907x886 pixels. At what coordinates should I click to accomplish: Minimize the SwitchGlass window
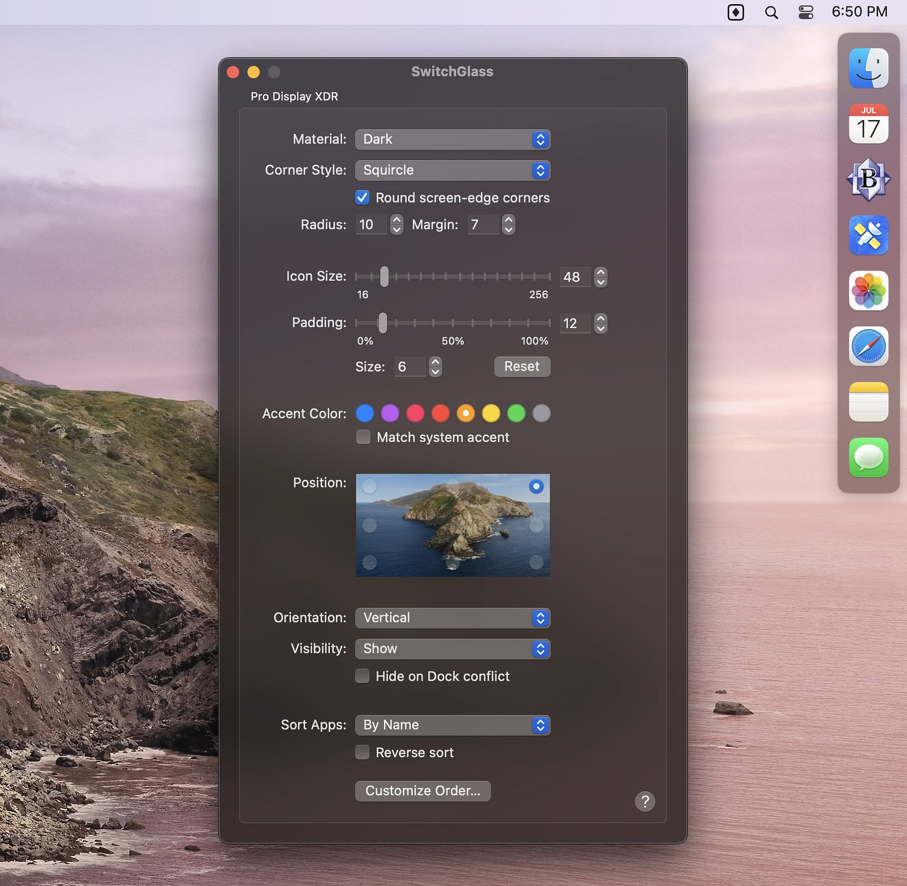point(254,72)
